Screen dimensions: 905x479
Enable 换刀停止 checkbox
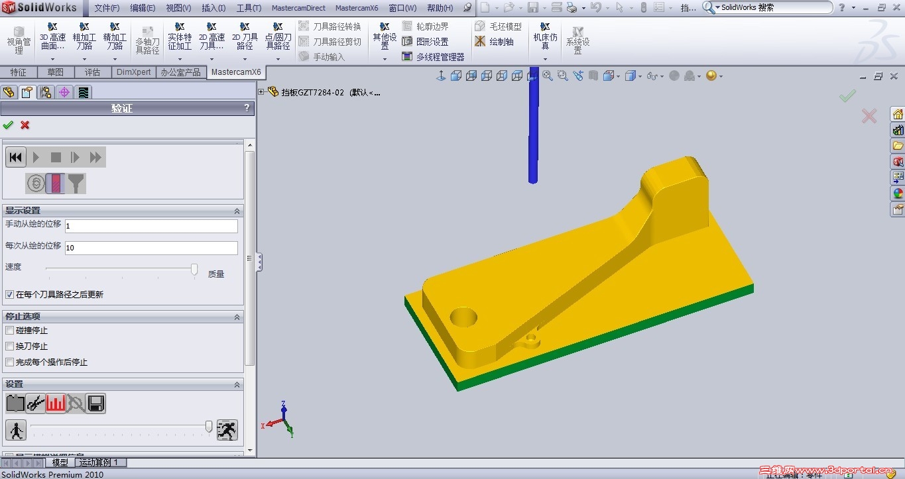[x=9, y=346]
